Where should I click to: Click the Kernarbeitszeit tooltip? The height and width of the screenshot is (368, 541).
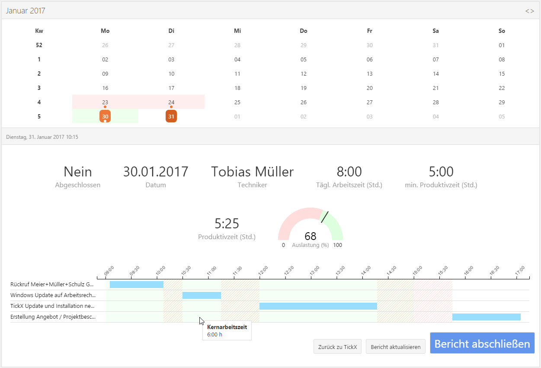point(227,331)
